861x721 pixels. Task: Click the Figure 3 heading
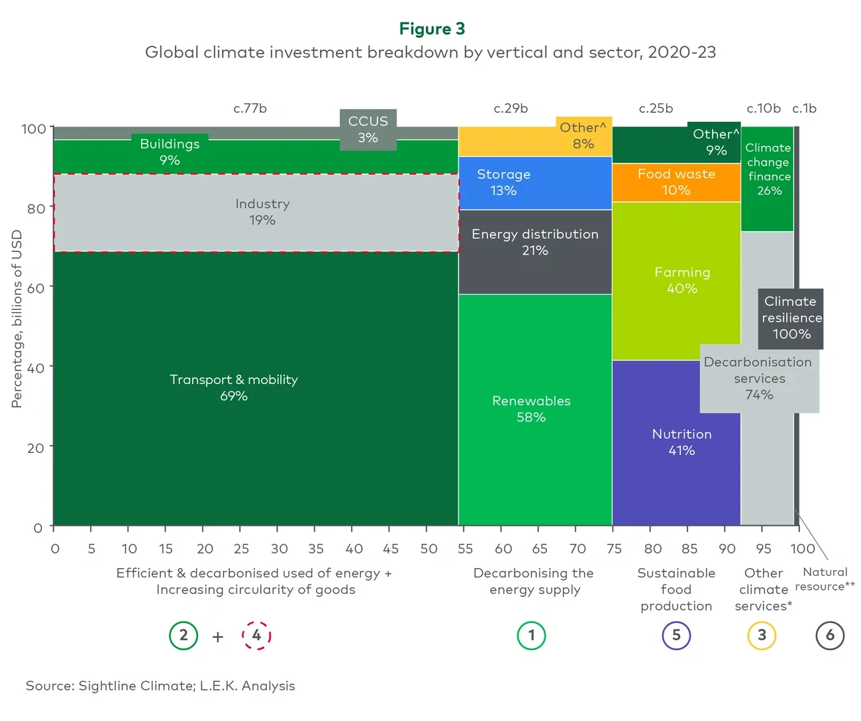[x=432, y=28]
